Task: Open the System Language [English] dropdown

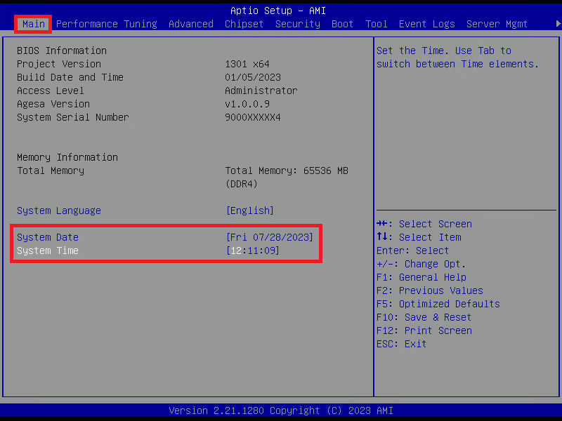Action: (x=250, y=210)
